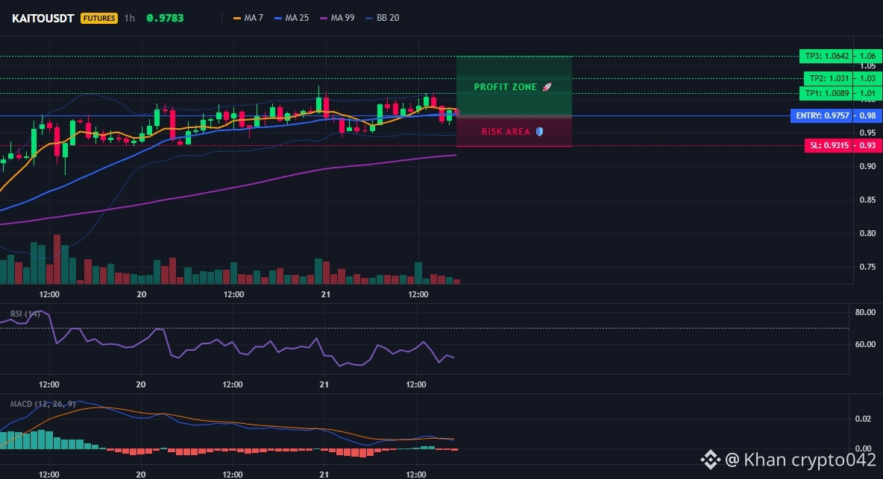
Task: Click the 60.00 RSI scale value
Action: pyautogui.click(x=865, y=344)
